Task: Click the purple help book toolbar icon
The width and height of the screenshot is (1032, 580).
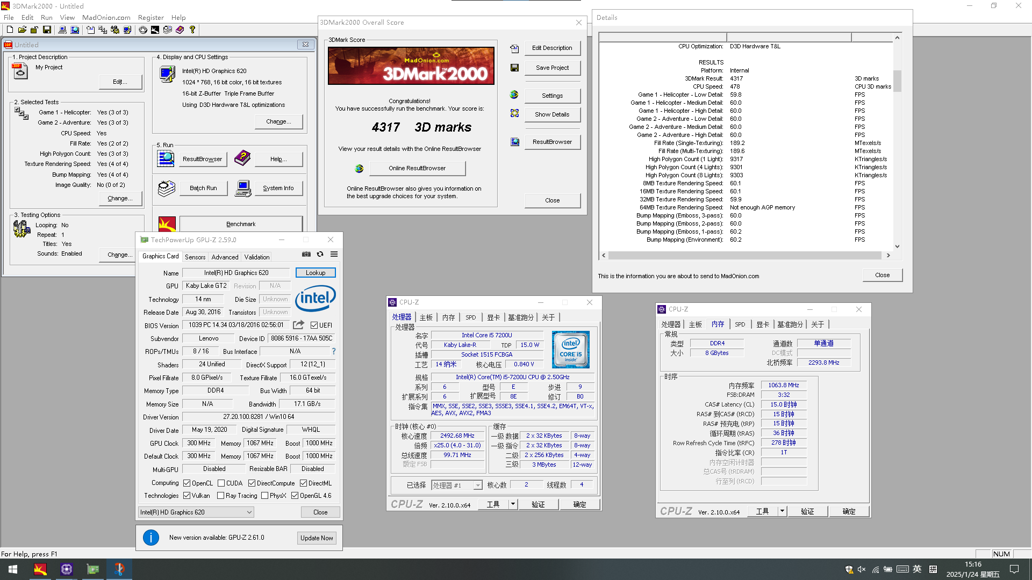Action: pyautogui.click(x=180, y=30)
